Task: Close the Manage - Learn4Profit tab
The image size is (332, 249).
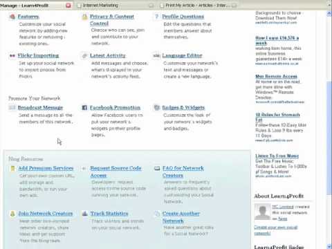Action: click(68, 5)
